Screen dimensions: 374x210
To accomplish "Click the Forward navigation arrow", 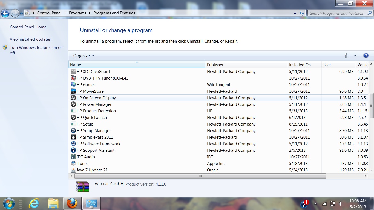I will pos(15,13).
